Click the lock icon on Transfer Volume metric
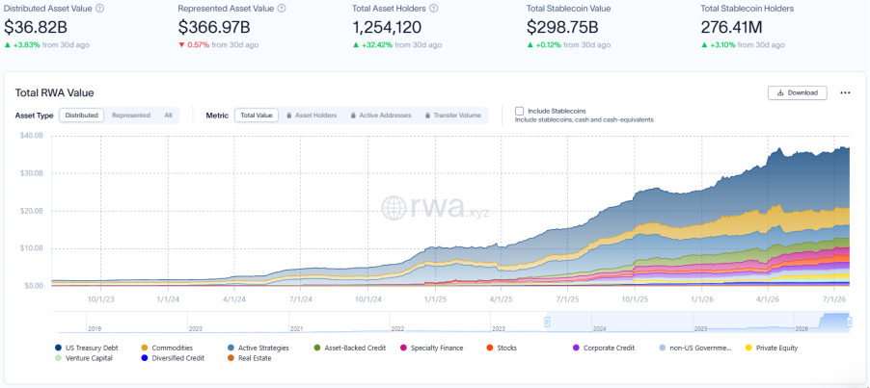 (428, 116)
